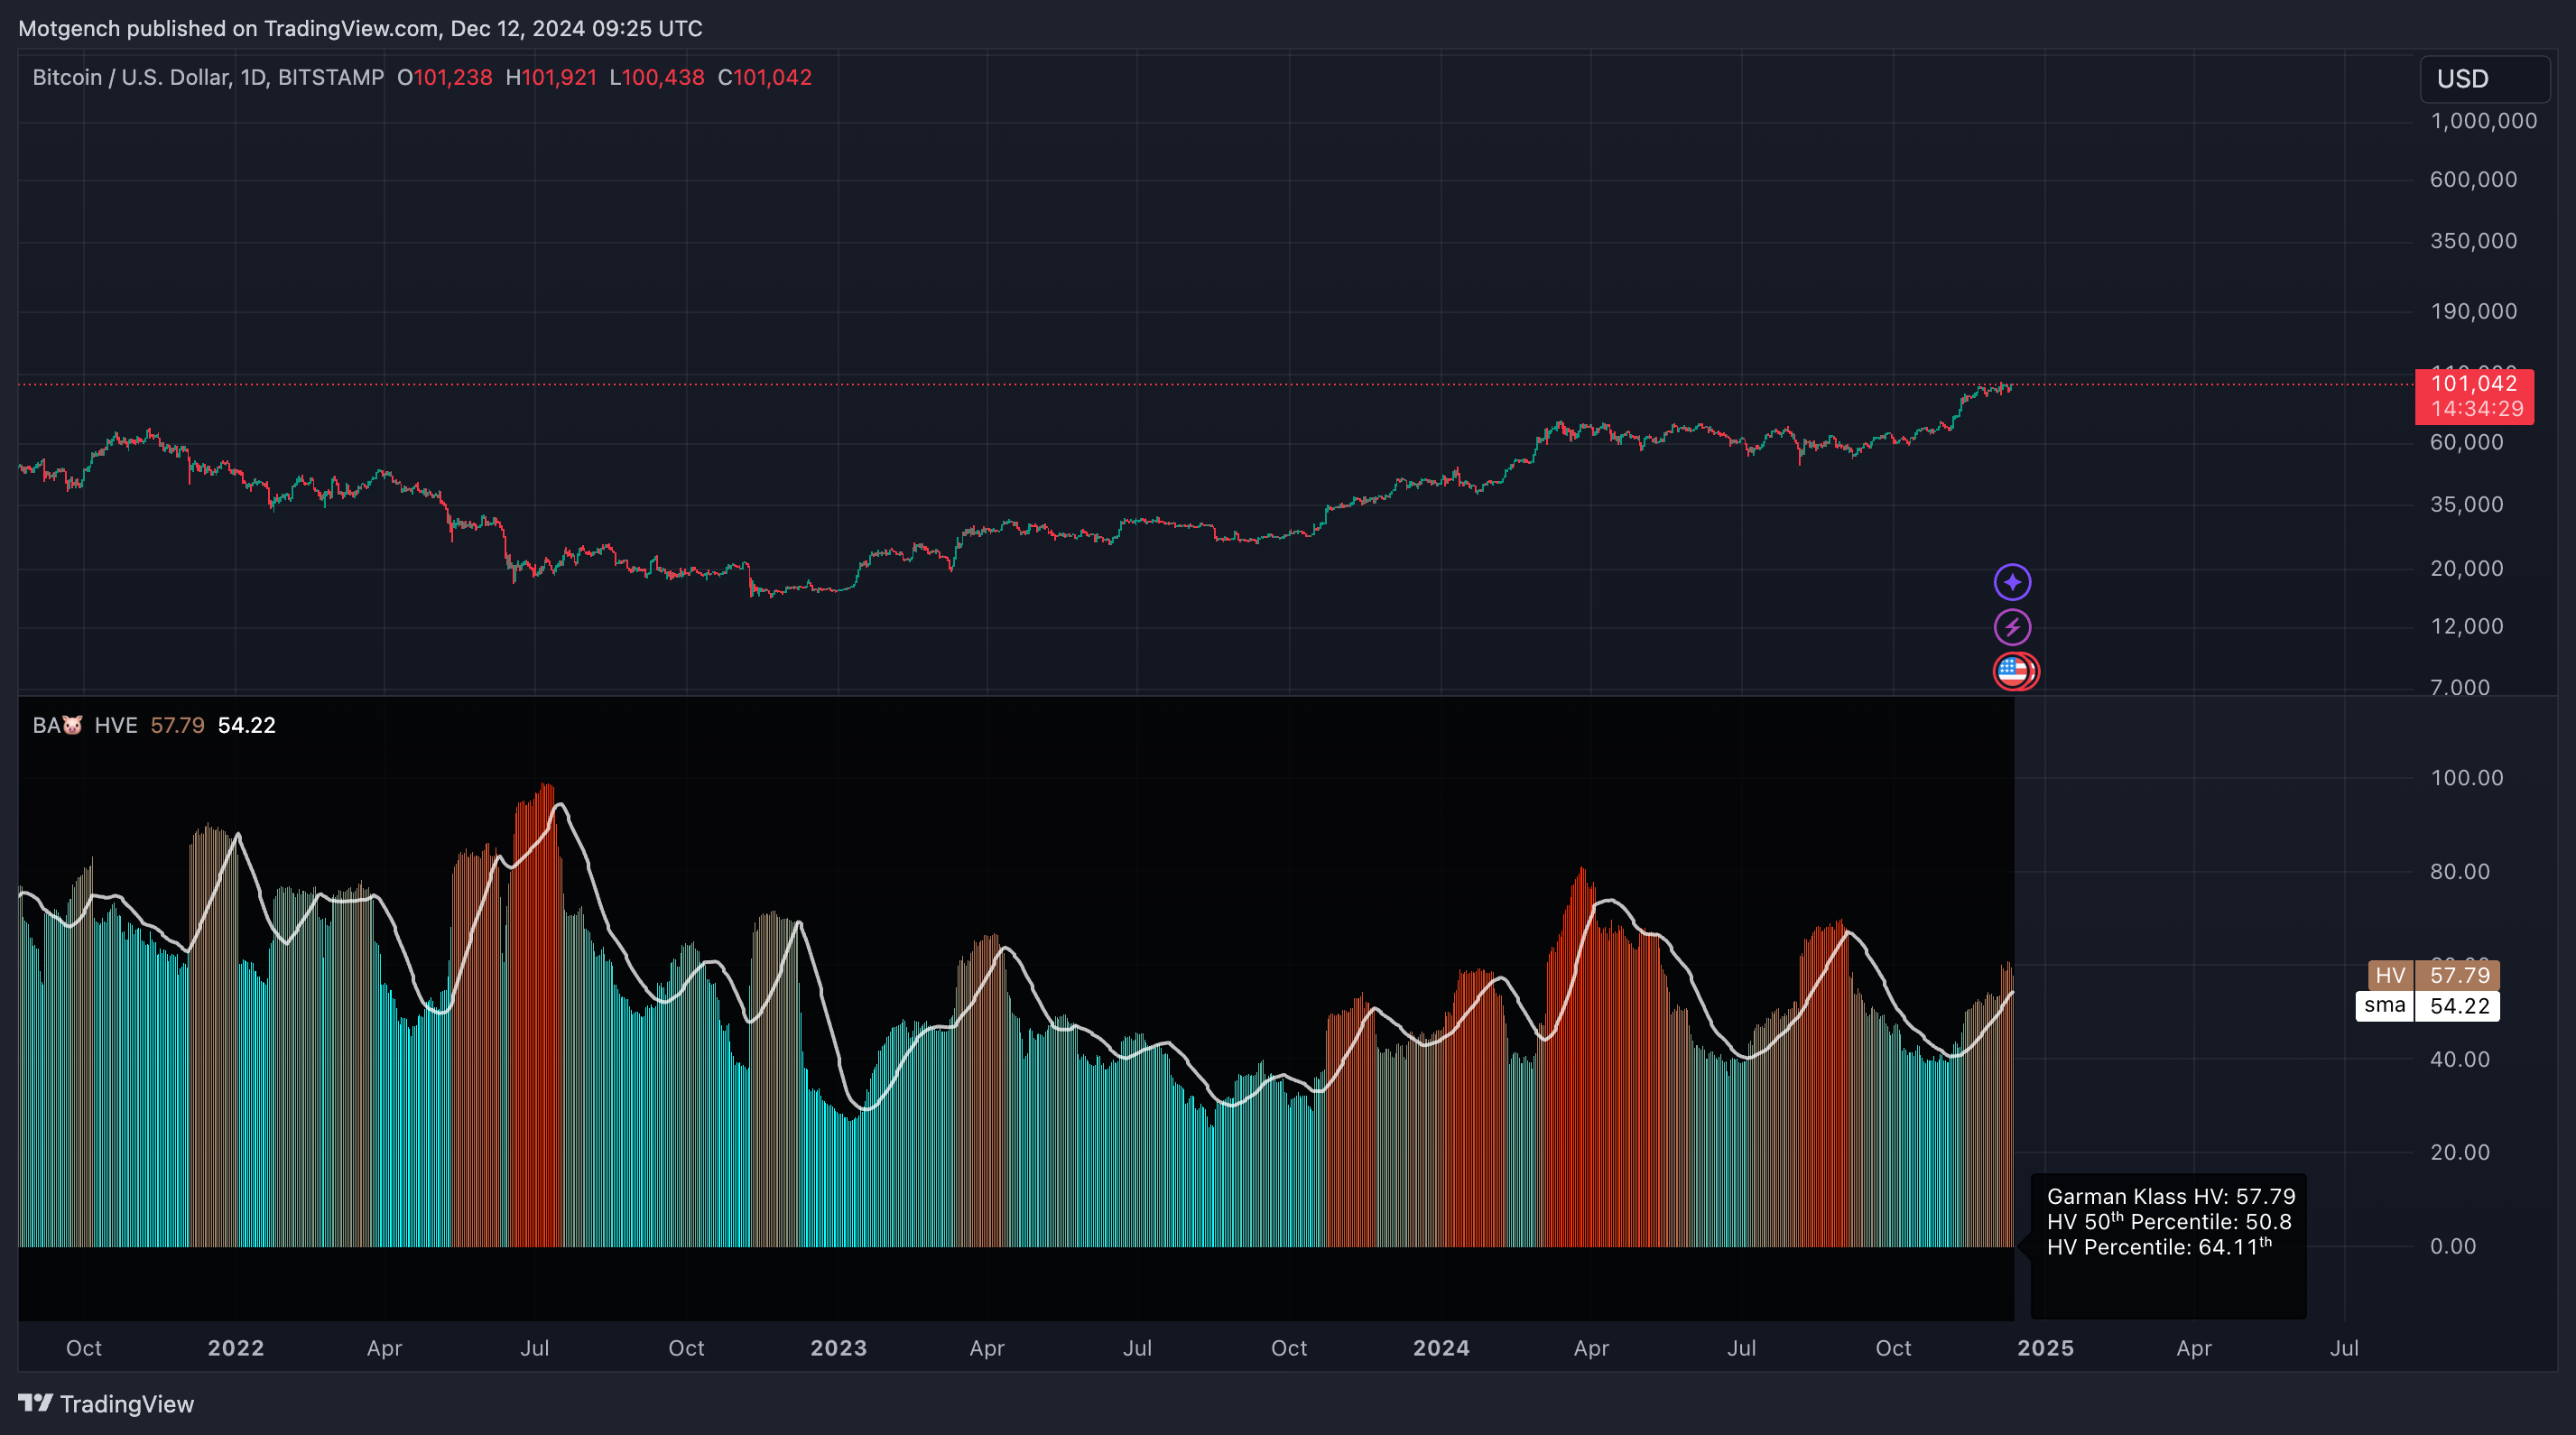Open the USD currency selector
The height and width of the screenshot is (1435, 2576).
point(2484,78)
